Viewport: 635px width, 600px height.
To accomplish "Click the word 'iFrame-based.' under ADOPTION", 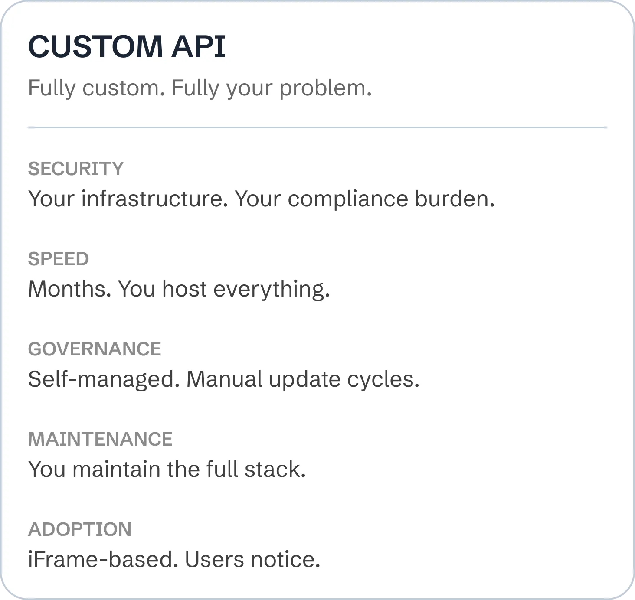I will coord(103,560).
